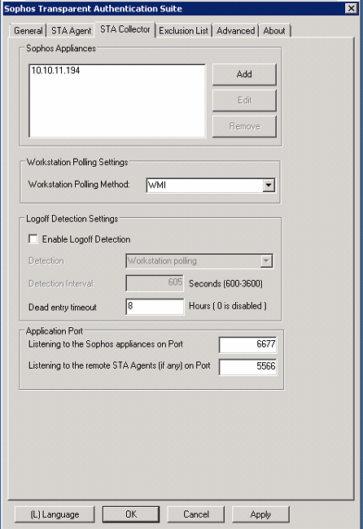Expand the Workstation Polling Method dropdown arrow
363x529 pixels.
pyautogui.click(x=269, y=186)
